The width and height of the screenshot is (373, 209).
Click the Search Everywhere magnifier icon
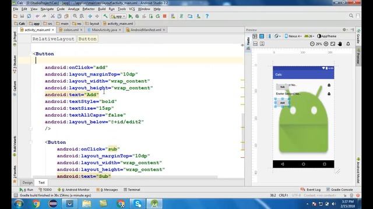point(351,16)
